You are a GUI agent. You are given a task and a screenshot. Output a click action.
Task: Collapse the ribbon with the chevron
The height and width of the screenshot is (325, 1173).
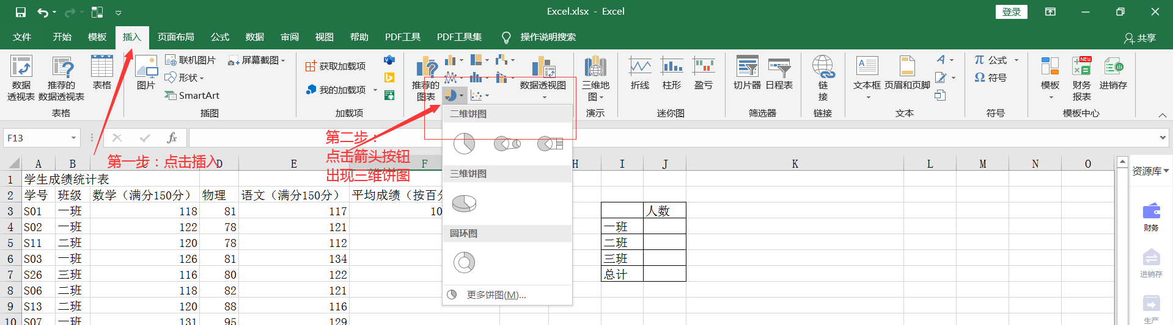coord(1162,115)
